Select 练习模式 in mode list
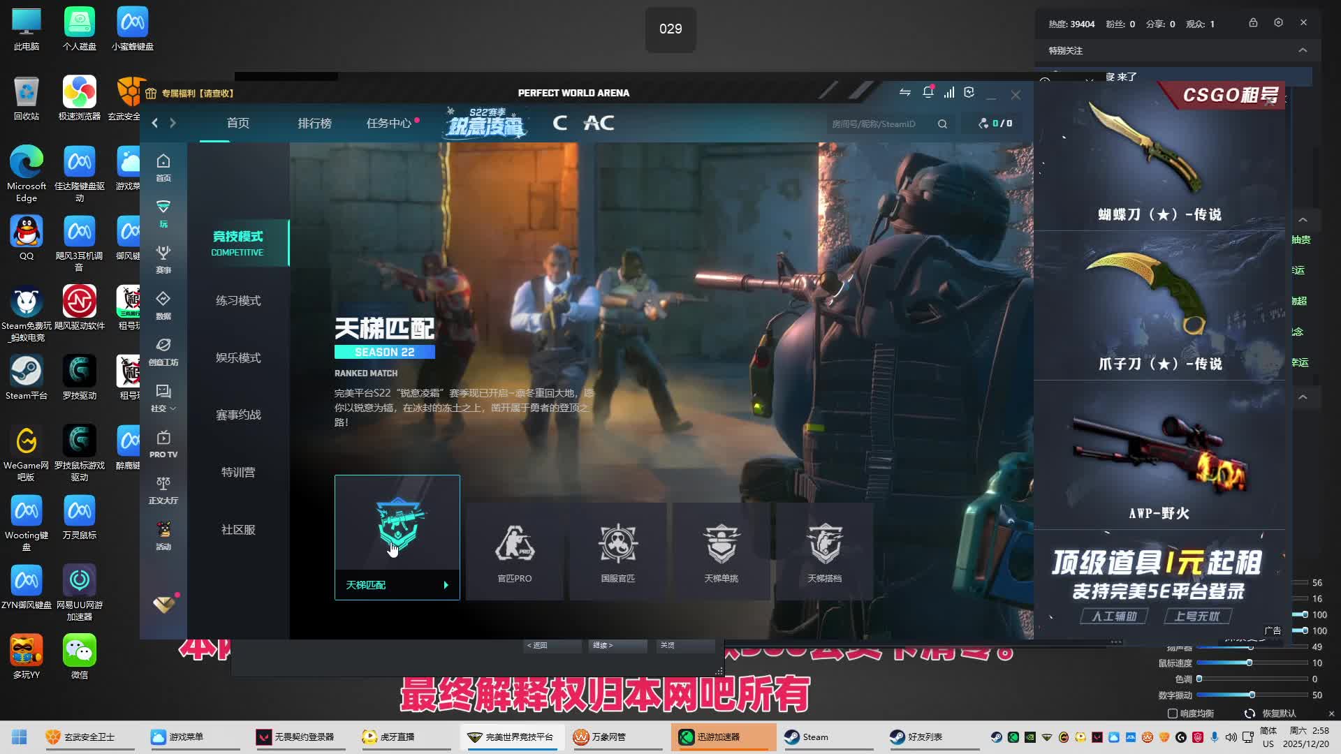Viewport: 1341px width, 754px height. click(x=238, y=300)
